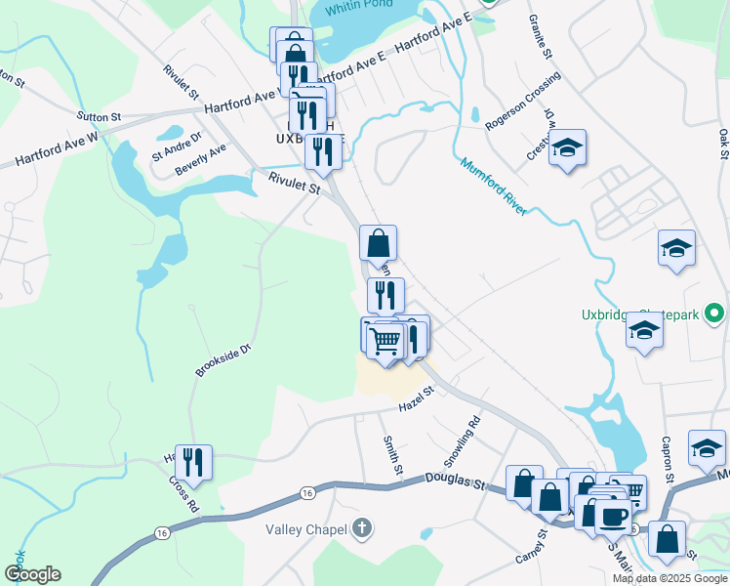Open the Valley Chapel church marker
730x586 pixels.
tap(362, 528)
